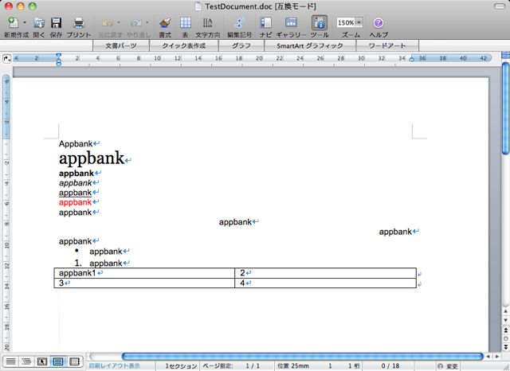Click the ruler tab-stop type selector
Viewport: 510px width, 371px height.
(x=7, y=59)
